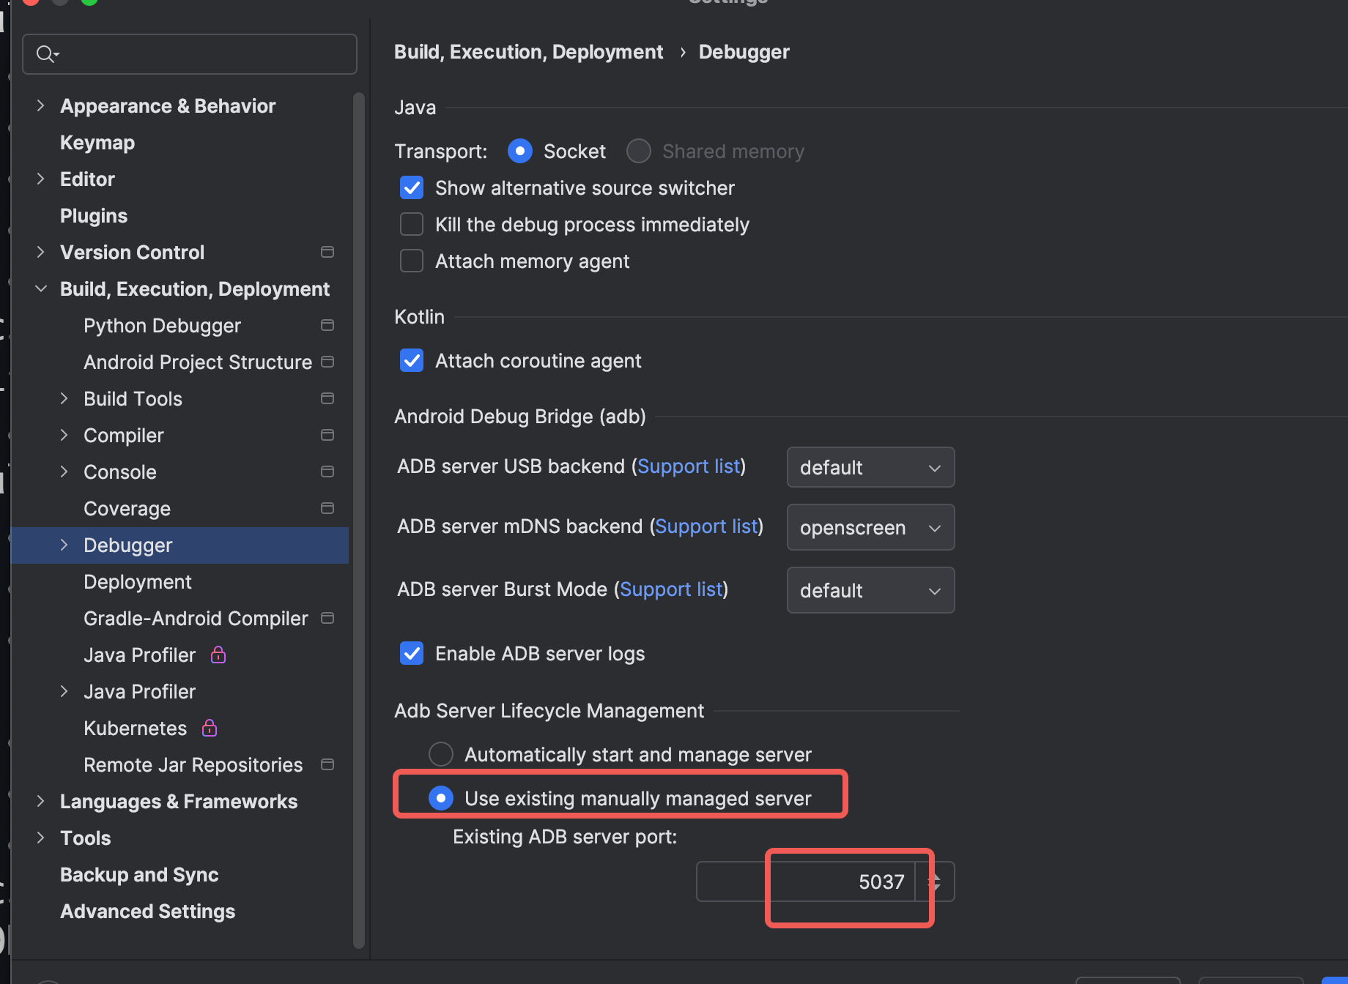Click the project-level icon beside Version Control
Screen dimensions: 1348x984
(x=327, y=253)
